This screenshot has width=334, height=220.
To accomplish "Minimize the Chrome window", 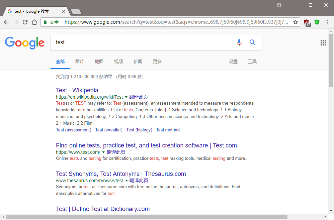I will pos(295,5).
